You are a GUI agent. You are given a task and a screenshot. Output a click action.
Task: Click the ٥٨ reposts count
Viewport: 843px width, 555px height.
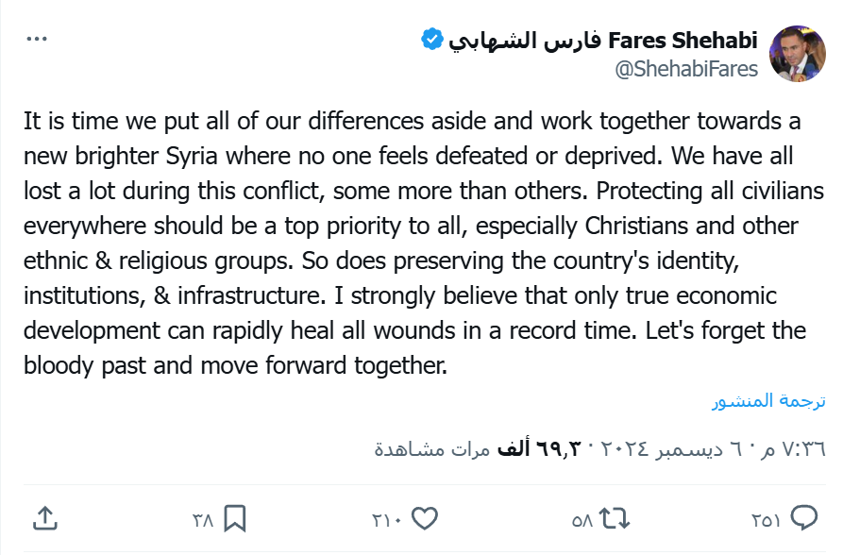582,519
